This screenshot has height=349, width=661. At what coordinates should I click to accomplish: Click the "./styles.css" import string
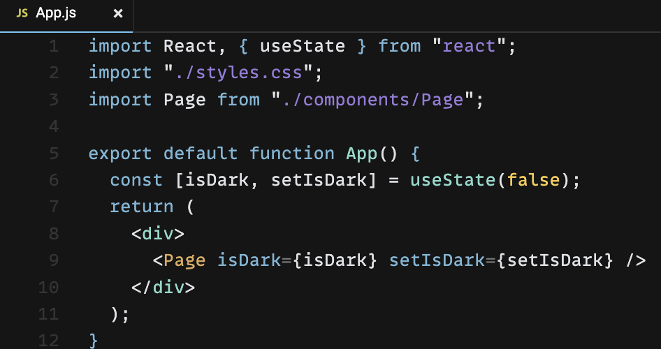click(238, 73)
